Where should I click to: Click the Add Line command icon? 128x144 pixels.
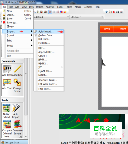[18, 69]
